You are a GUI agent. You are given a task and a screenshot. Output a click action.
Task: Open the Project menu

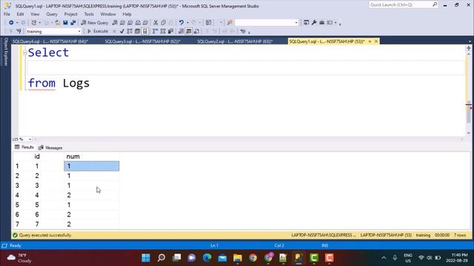[71, 14]
